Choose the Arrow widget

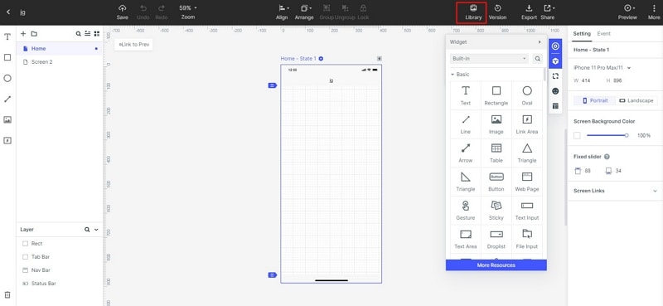coord(466,153)
